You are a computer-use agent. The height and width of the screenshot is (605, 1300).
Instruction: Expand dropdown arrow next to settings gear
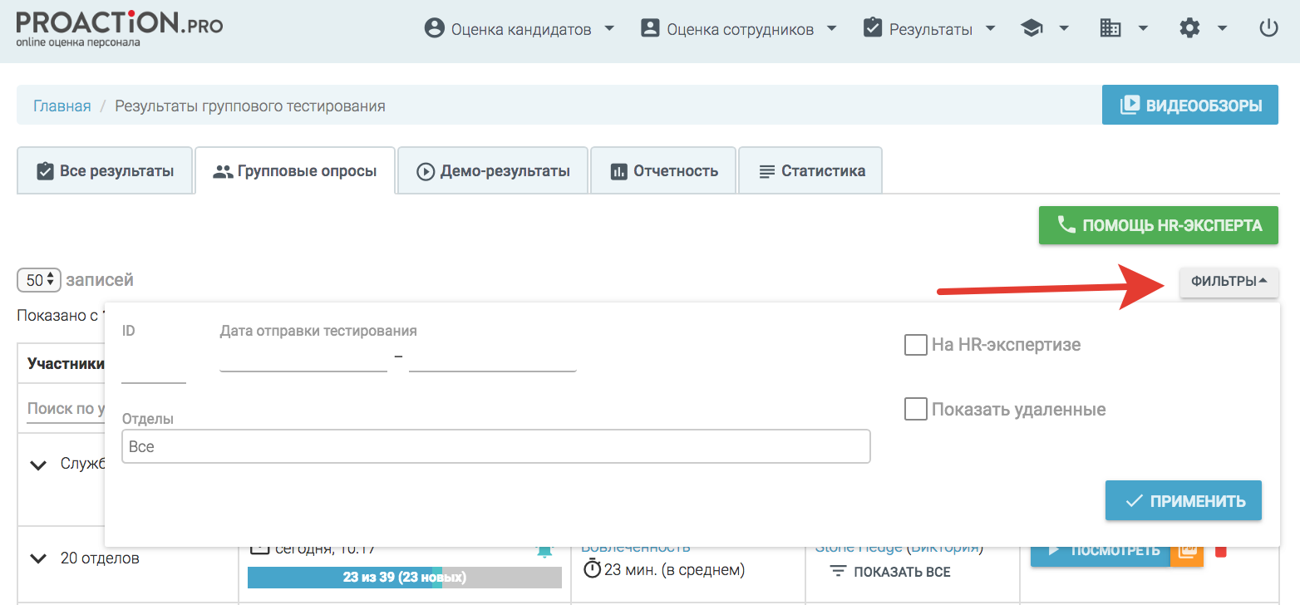point(1222,29)
